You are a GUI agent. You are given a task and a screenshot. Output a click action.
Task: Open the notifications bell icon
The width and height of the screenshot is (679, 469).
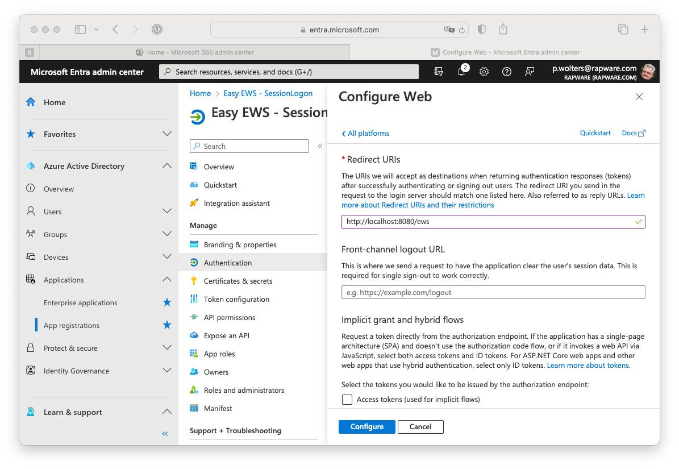click(461, 72)
